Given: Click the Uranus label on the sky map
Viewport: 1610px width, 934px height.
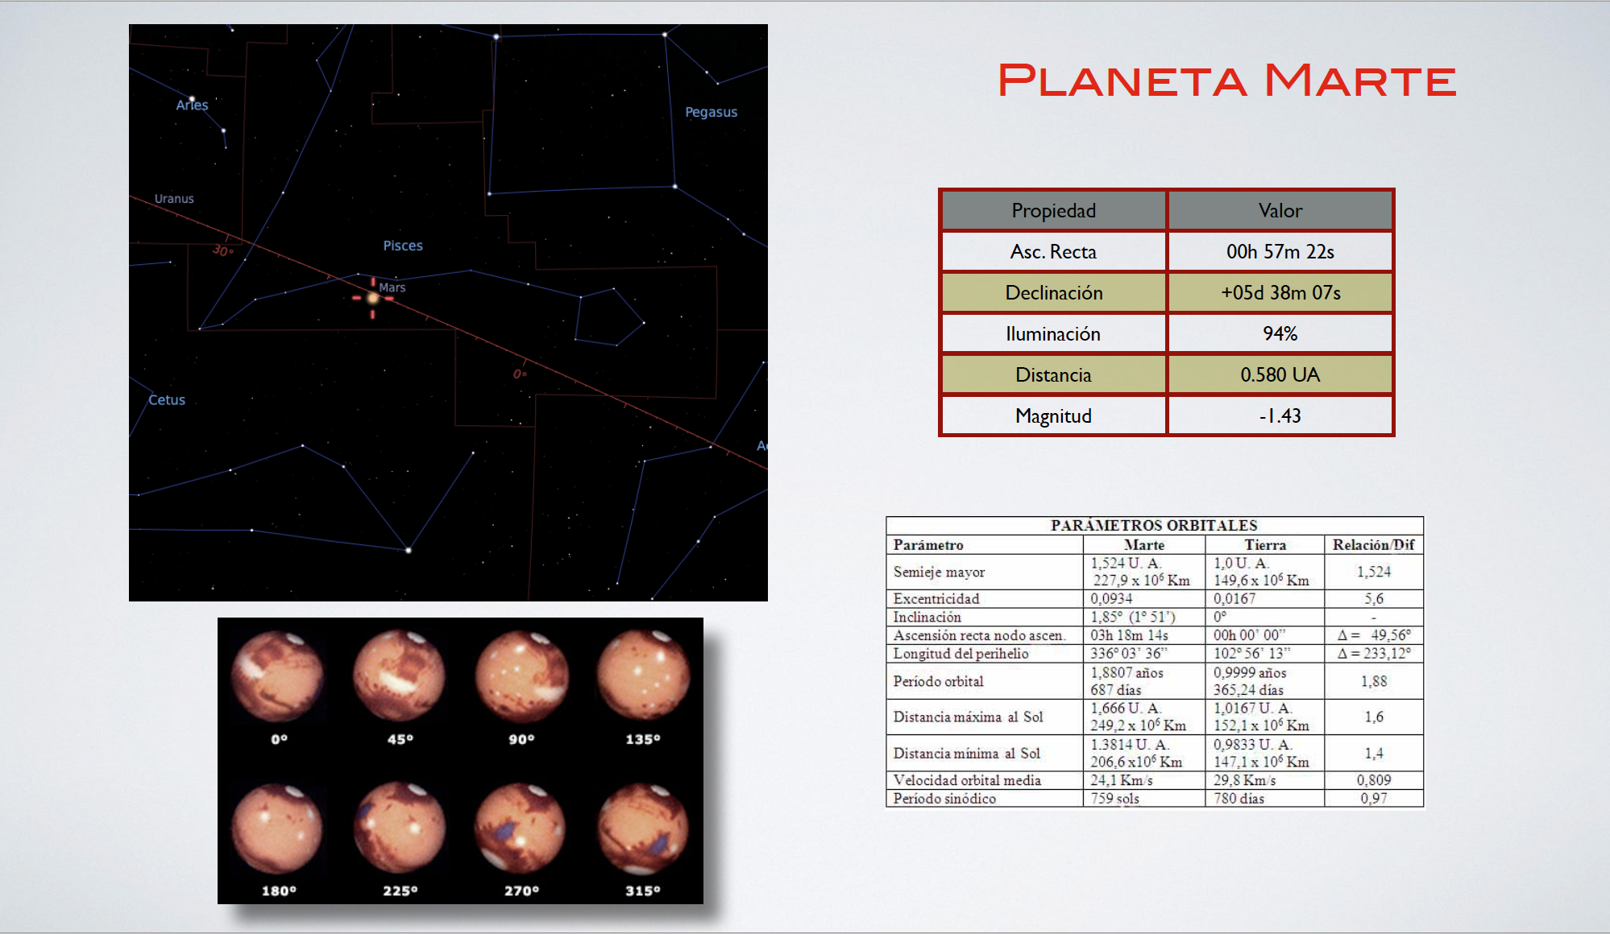Looking at the screenshot, I should tap(174, 199).
